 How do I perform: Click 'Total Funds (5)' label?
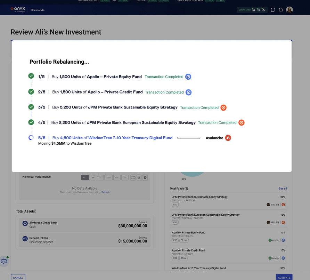coord(179,189)
